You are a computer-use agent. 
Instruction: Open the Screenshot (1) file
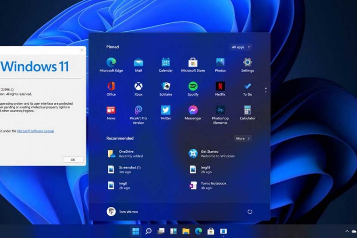[124, 170]
